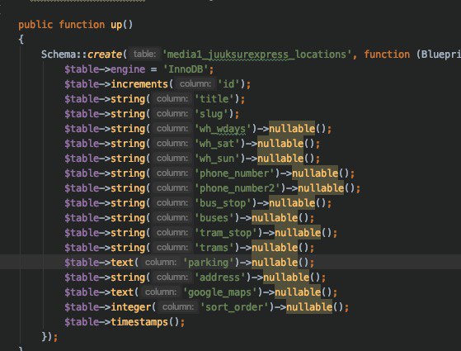
Task: Click nullable on the sort_order line
Action: click(309, 307)
